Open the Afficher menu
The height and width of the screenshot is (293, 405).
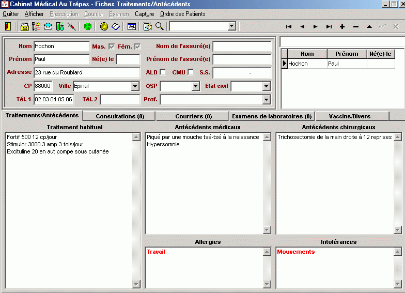pos(34,14)
